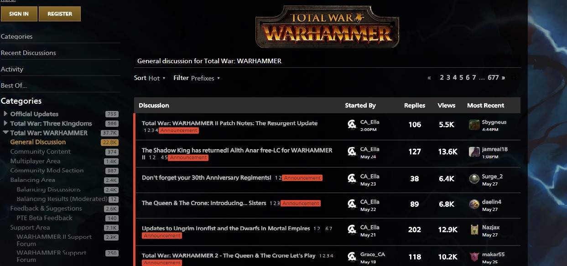
Task: Go to next page arrow in pagination
Action: [503, 78]
